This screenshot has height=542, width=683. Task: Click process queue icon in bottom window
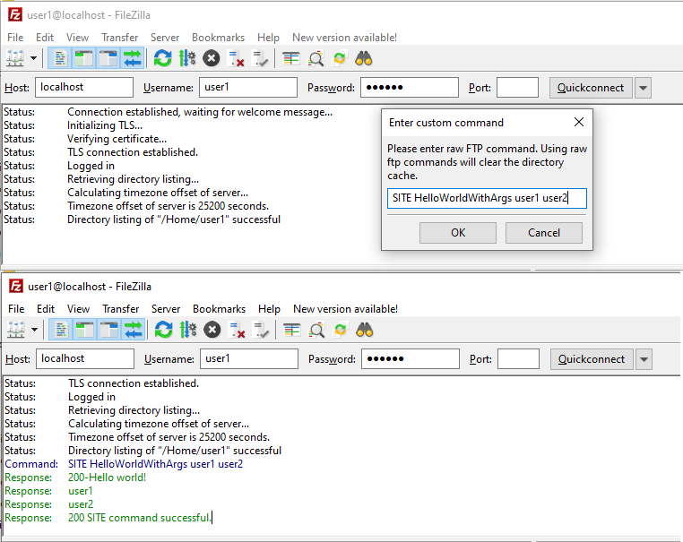pos(188,330)
